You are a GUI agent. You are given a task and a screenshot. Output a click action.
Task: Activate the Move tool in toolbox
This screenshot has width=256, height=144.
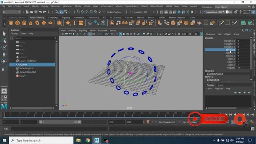(x=4, y=54)
